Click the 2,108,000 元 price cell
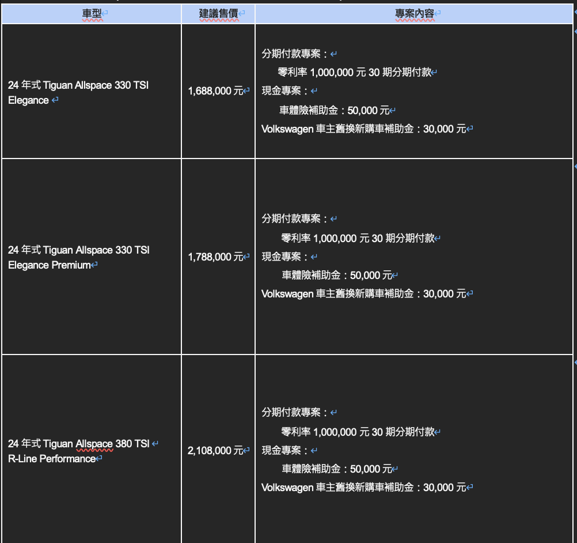Image resolution: width=577 pixels, height=543 pixels. 216,450
